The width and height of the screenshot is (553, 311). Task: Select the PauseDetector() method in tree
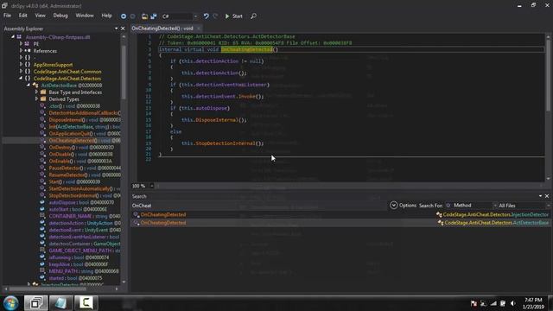(x=85, y=168)
